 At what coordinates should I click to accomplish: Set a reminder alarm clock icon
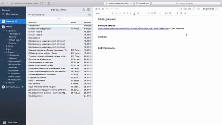click(x=180, y=9)
